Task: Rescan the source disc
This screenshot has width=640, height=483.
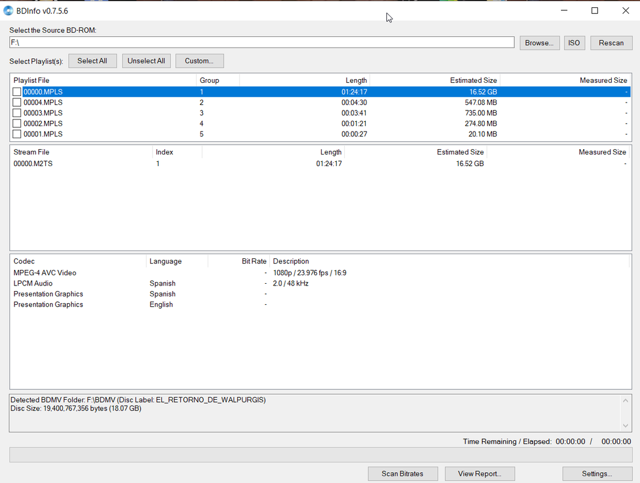Action: pyautogui.click(x=611, y=43)
